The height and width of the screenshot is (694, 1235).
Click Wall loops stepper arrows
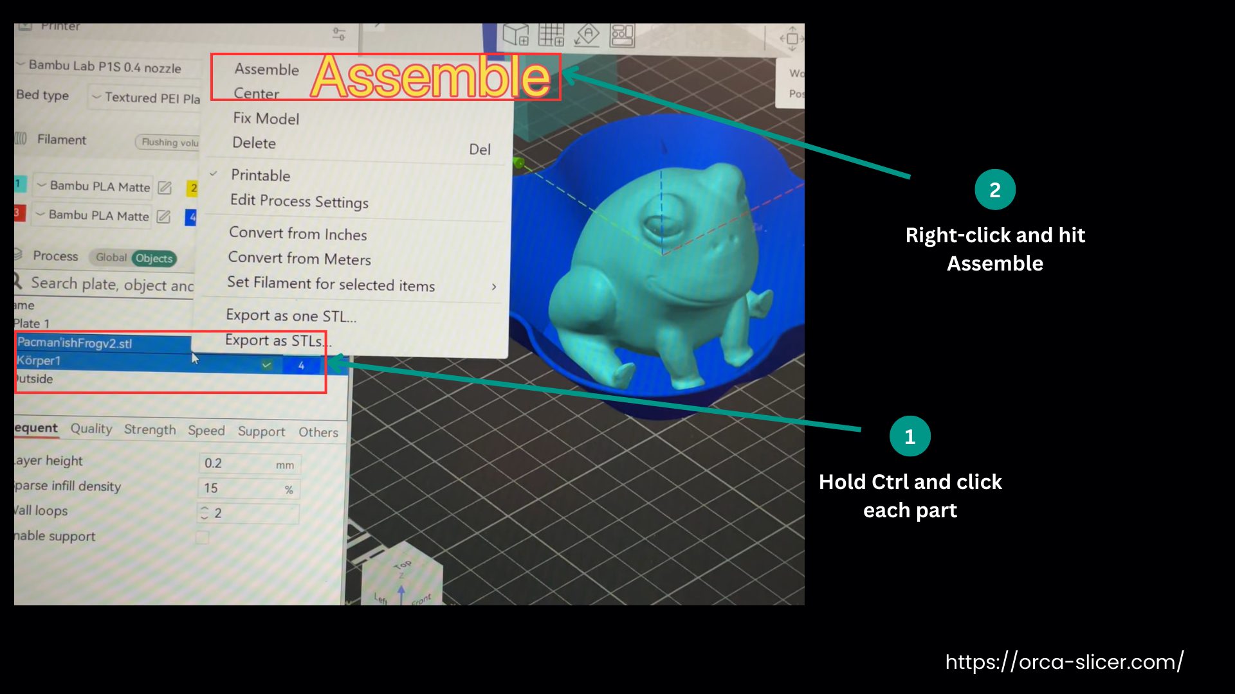point(205,513)
